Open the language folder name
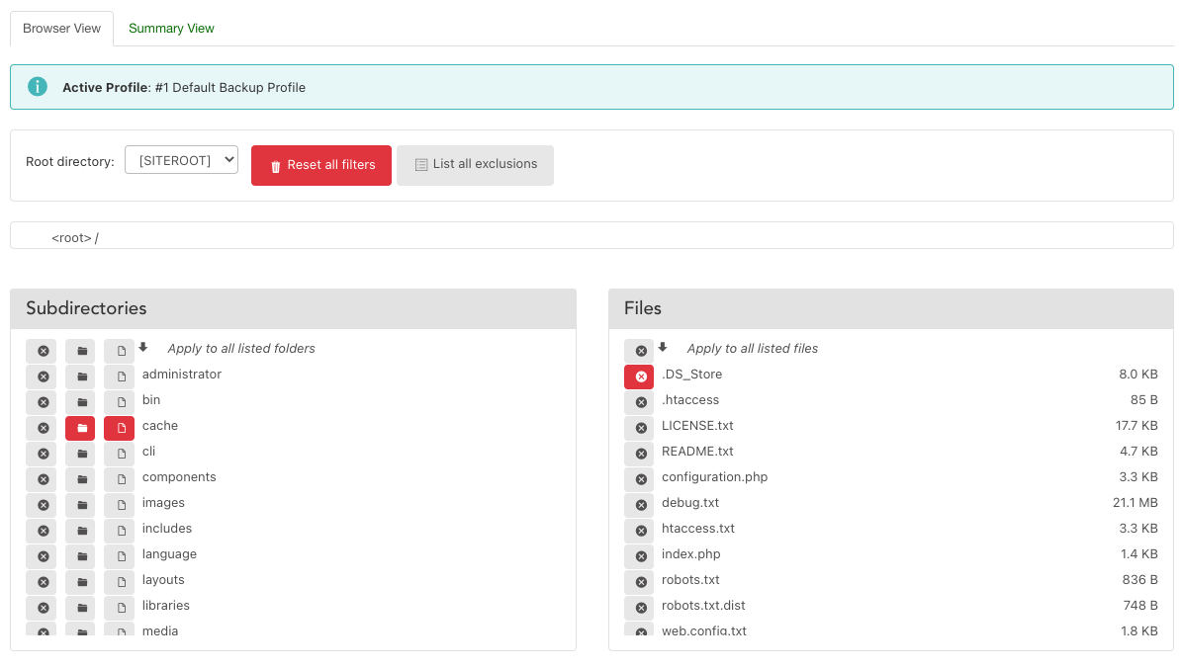 (x=169, y=554)
